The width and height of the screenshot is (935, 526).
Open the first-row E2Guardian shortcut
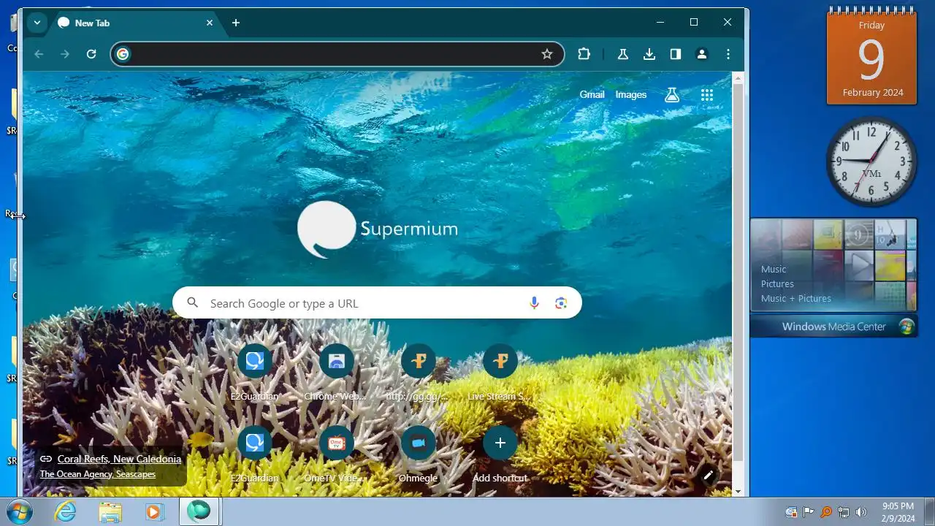point(255,373)
